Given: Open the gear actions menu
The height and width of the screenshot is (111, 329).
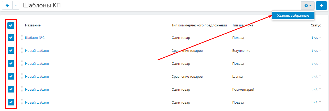Looking at the screenshot, I should click(308, 6).
